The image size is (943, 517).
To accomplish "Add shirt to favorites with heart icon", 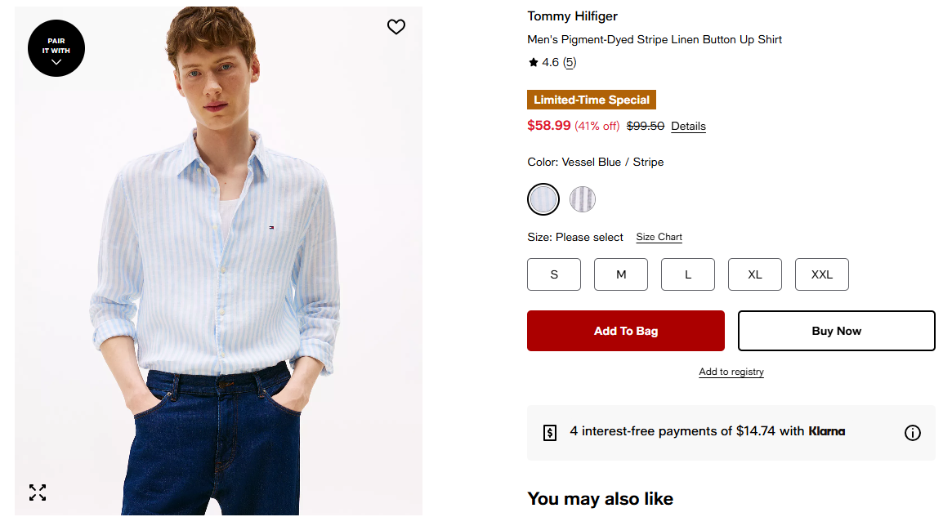I will (396, 27).
